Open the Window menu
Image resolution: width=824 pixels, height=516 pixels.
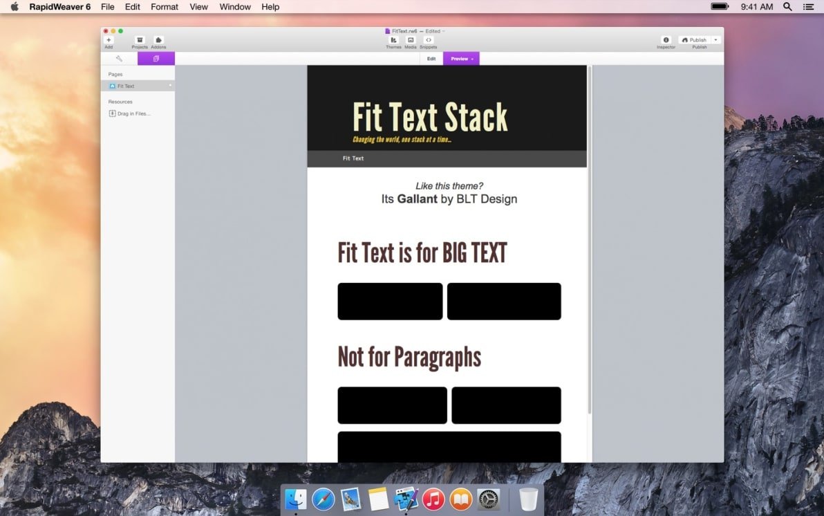pyautogui.click(x=234, y=7)
